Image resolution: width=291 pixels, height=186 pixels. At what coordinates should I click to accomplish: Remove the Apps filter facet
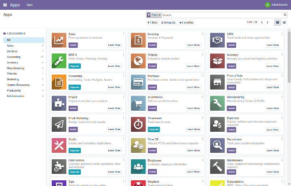pyautogui.click(x=159, y=15)
